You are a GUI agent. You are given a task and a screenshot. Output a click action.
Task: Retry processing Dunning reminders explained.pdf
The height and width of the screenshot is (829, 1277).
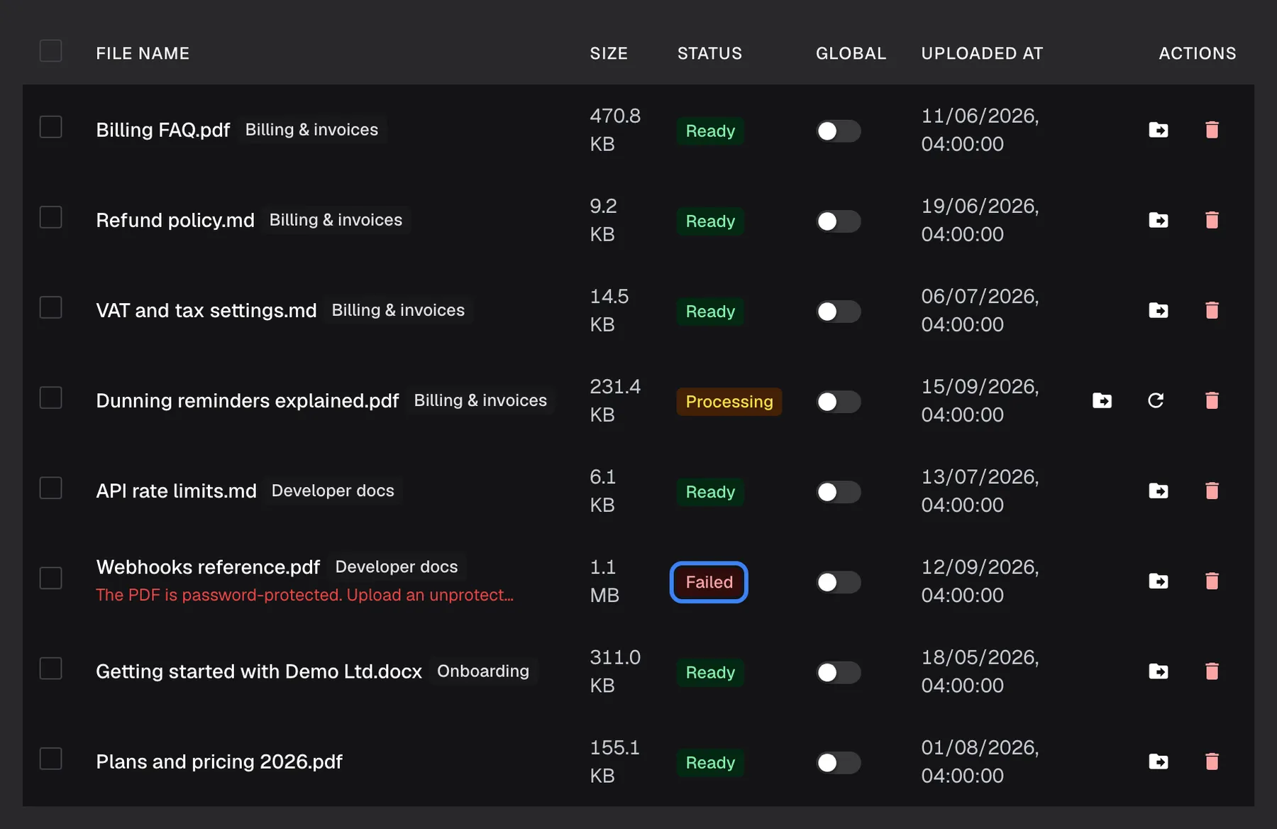(1156, 400)
